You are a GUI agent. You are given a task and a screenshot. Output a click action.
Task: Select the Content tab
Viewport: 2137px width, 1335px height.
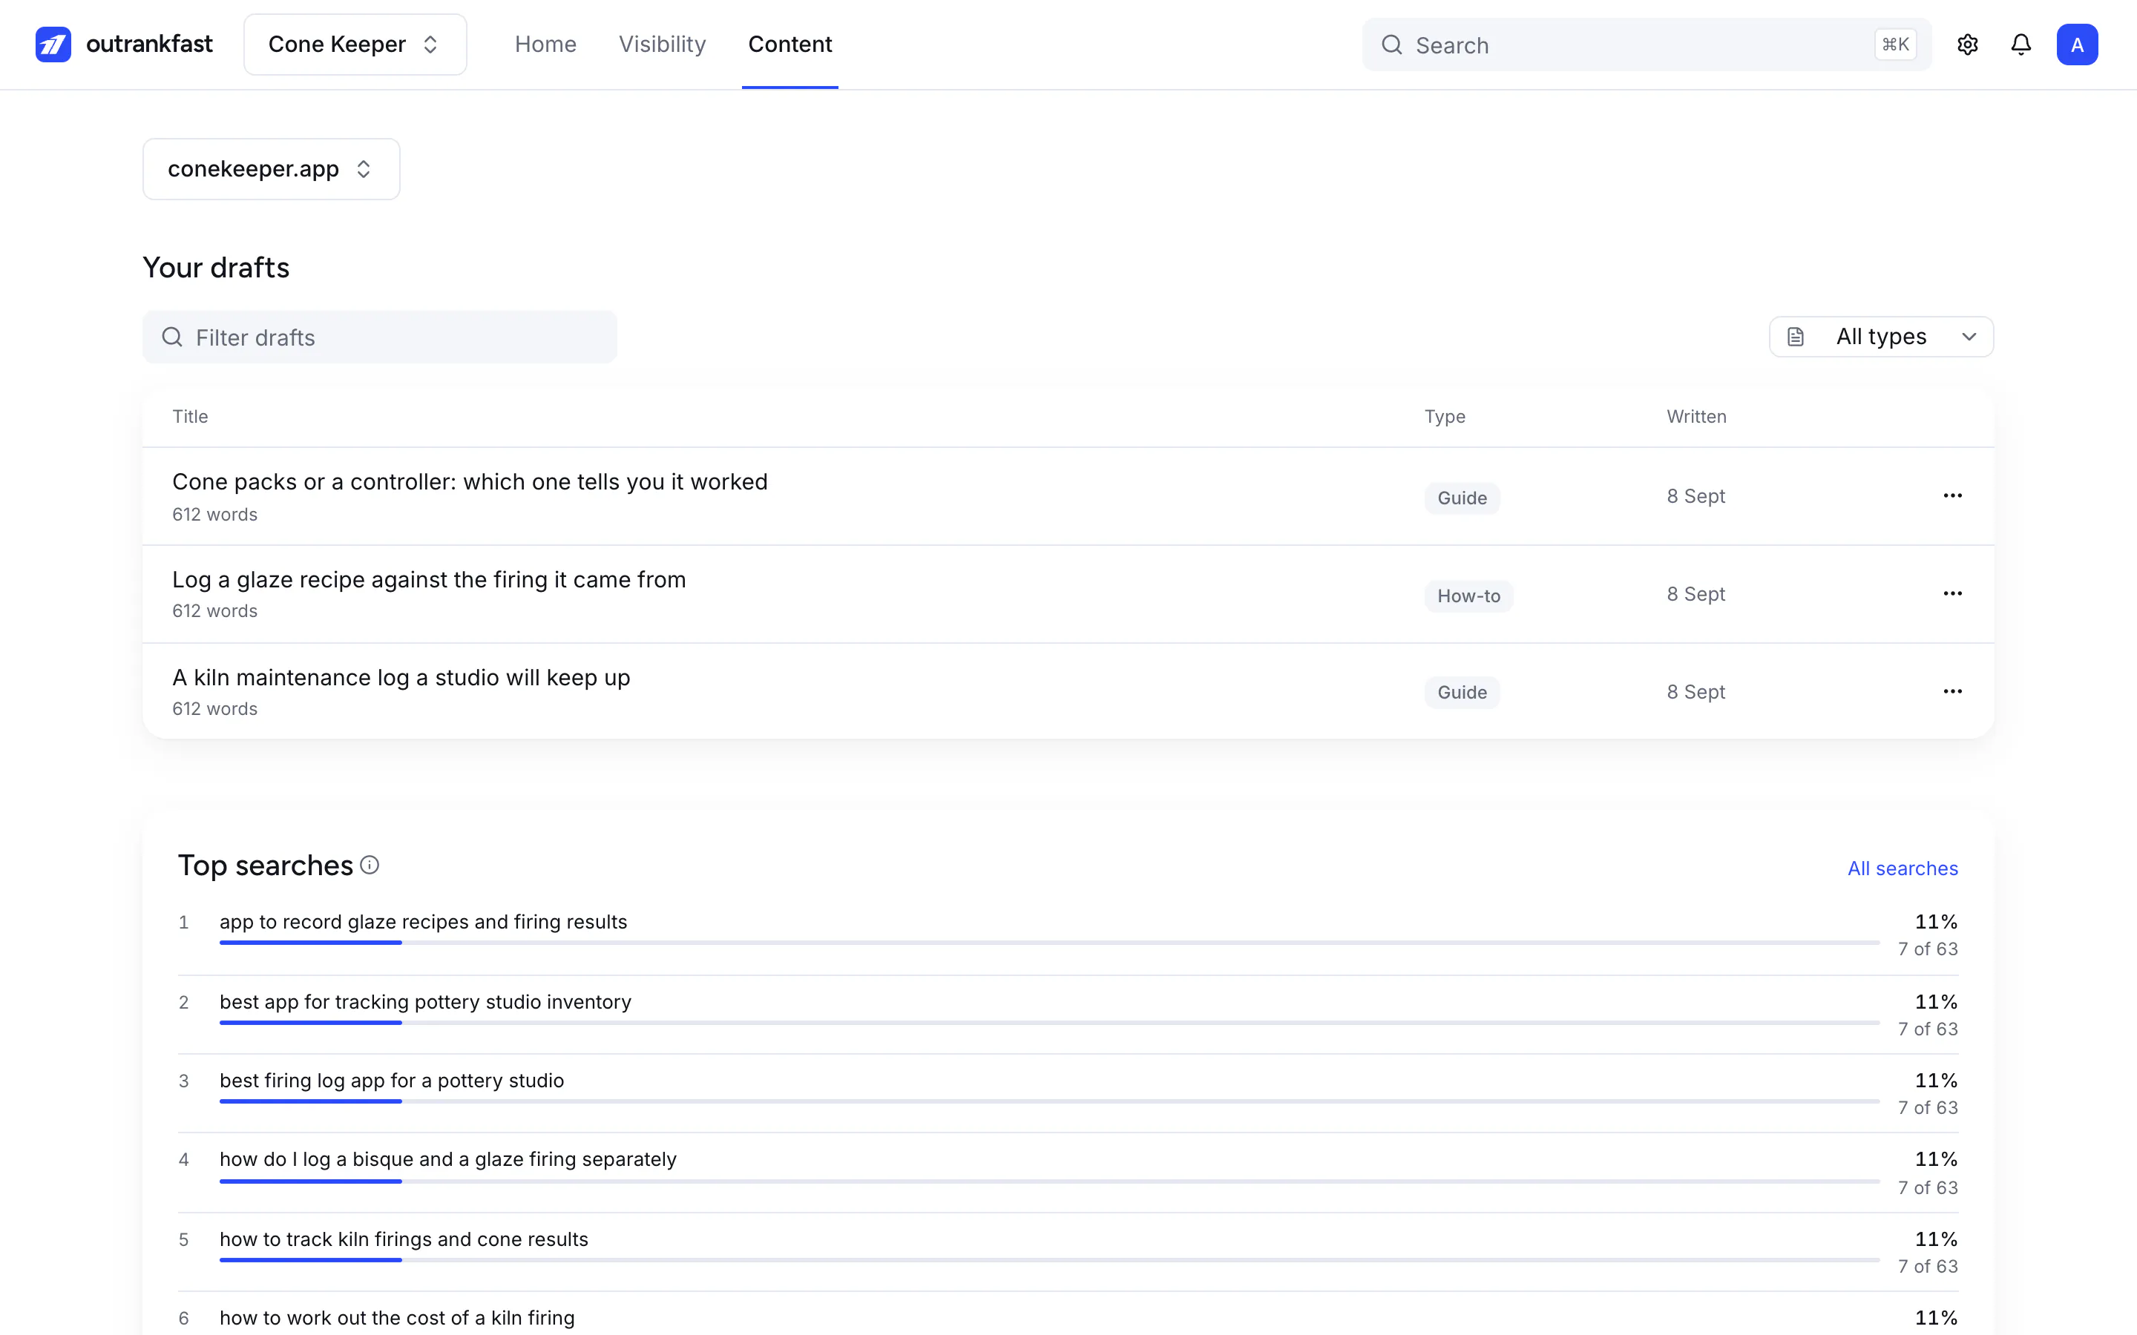click(x=790, y=44)
